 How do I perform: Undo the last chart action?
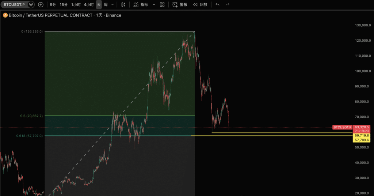click(217, 4)
